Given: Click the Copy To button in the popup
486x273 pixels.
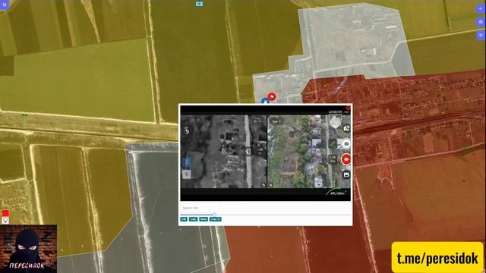Looking at the screenshot, I should click(215, 219).
